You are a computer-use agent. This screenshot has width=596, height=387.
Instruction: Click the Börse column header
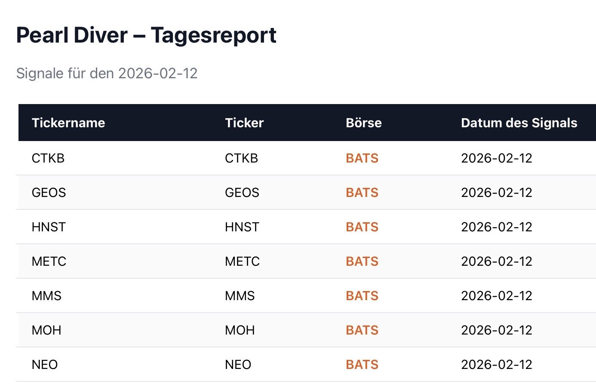click(363, 123)
